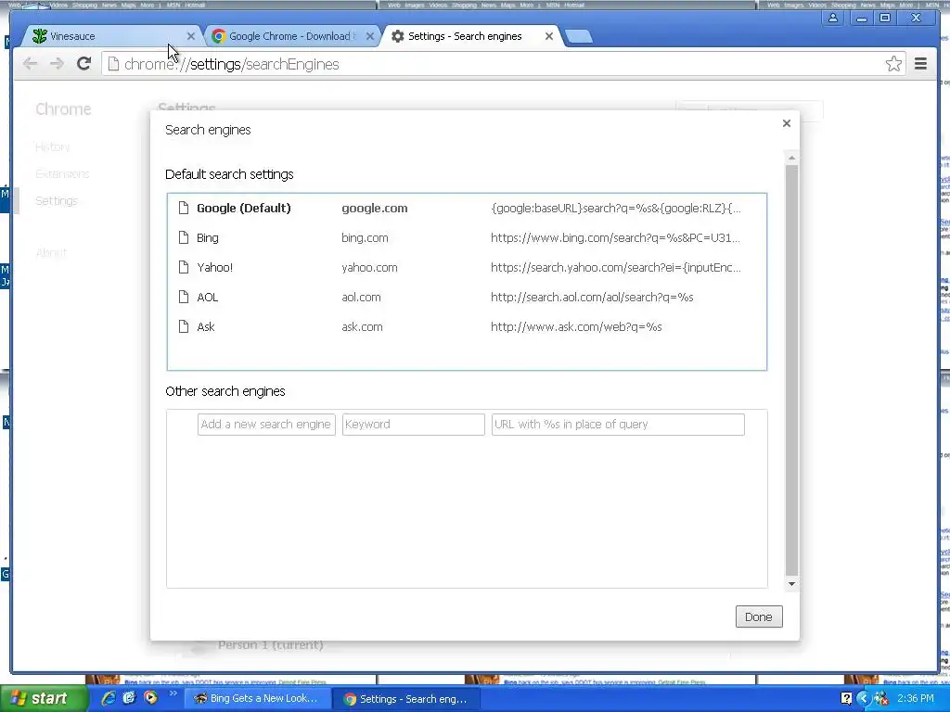Select the Yahoo! search engine name
Viewport: 950px width, 712px height.
pyautogui.click(x=214, y=268)
